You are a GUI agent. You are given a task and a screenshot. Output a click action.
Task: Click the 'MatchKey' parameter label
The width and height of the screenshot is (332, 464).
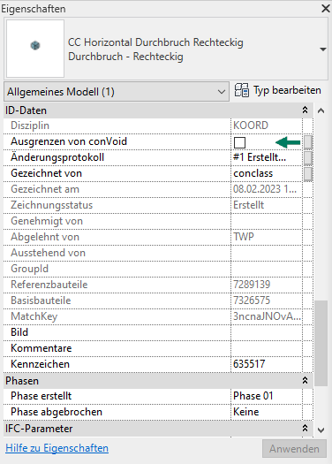34,316
